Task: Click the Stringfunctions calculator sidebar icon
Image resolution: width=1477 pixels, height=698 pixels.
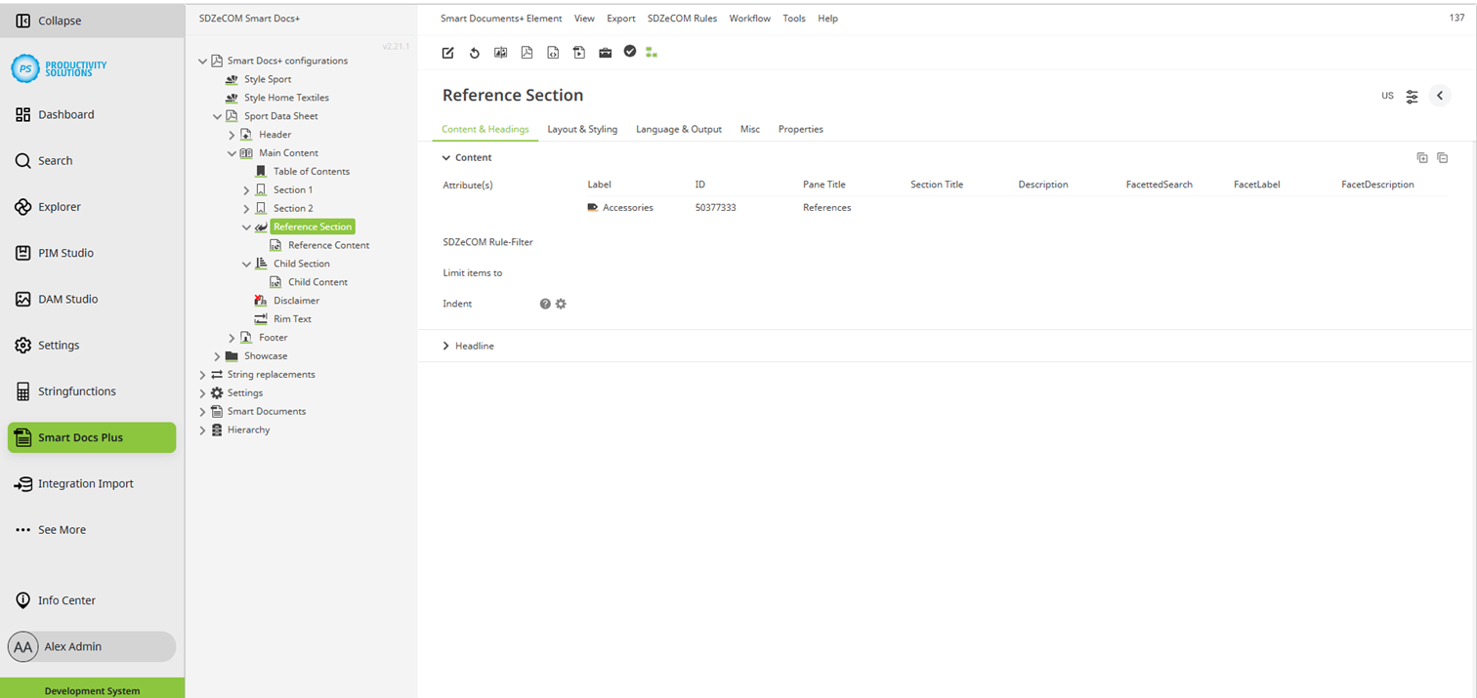Action: pos(23,391)
